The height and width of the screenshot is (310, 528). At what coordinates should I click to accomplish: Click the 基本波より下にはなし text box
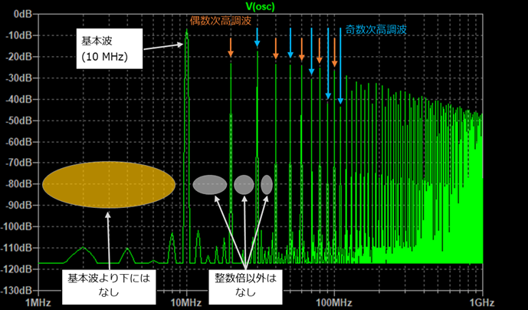(109, 285)
